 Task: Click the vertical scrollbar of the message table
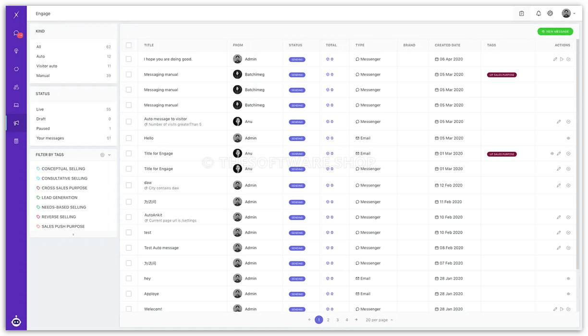(577, 154)
